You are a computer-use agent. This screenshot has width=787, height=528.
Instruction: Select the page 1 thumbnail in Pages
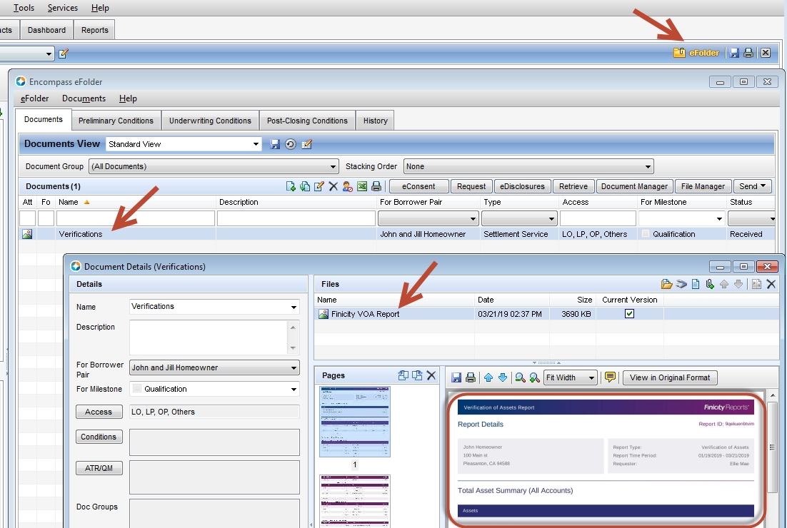(x=355, y=421)
